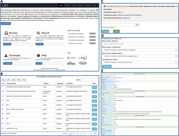Image resolution: width=179 pixels, height=136 pixels.
Task: Sort table by lymphoma column
Action: click(x=78, y=84)
